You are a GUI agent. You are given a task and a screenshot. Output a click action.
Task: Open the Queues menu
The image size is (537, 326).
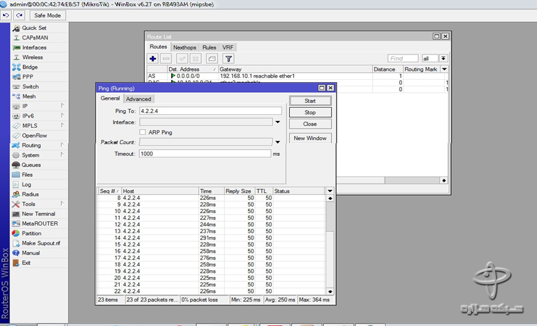coord(31,165)
